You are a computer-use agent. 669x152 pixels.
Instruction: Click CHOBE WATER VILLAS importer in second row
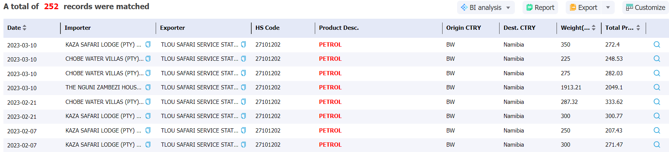[x=104, y=59]
